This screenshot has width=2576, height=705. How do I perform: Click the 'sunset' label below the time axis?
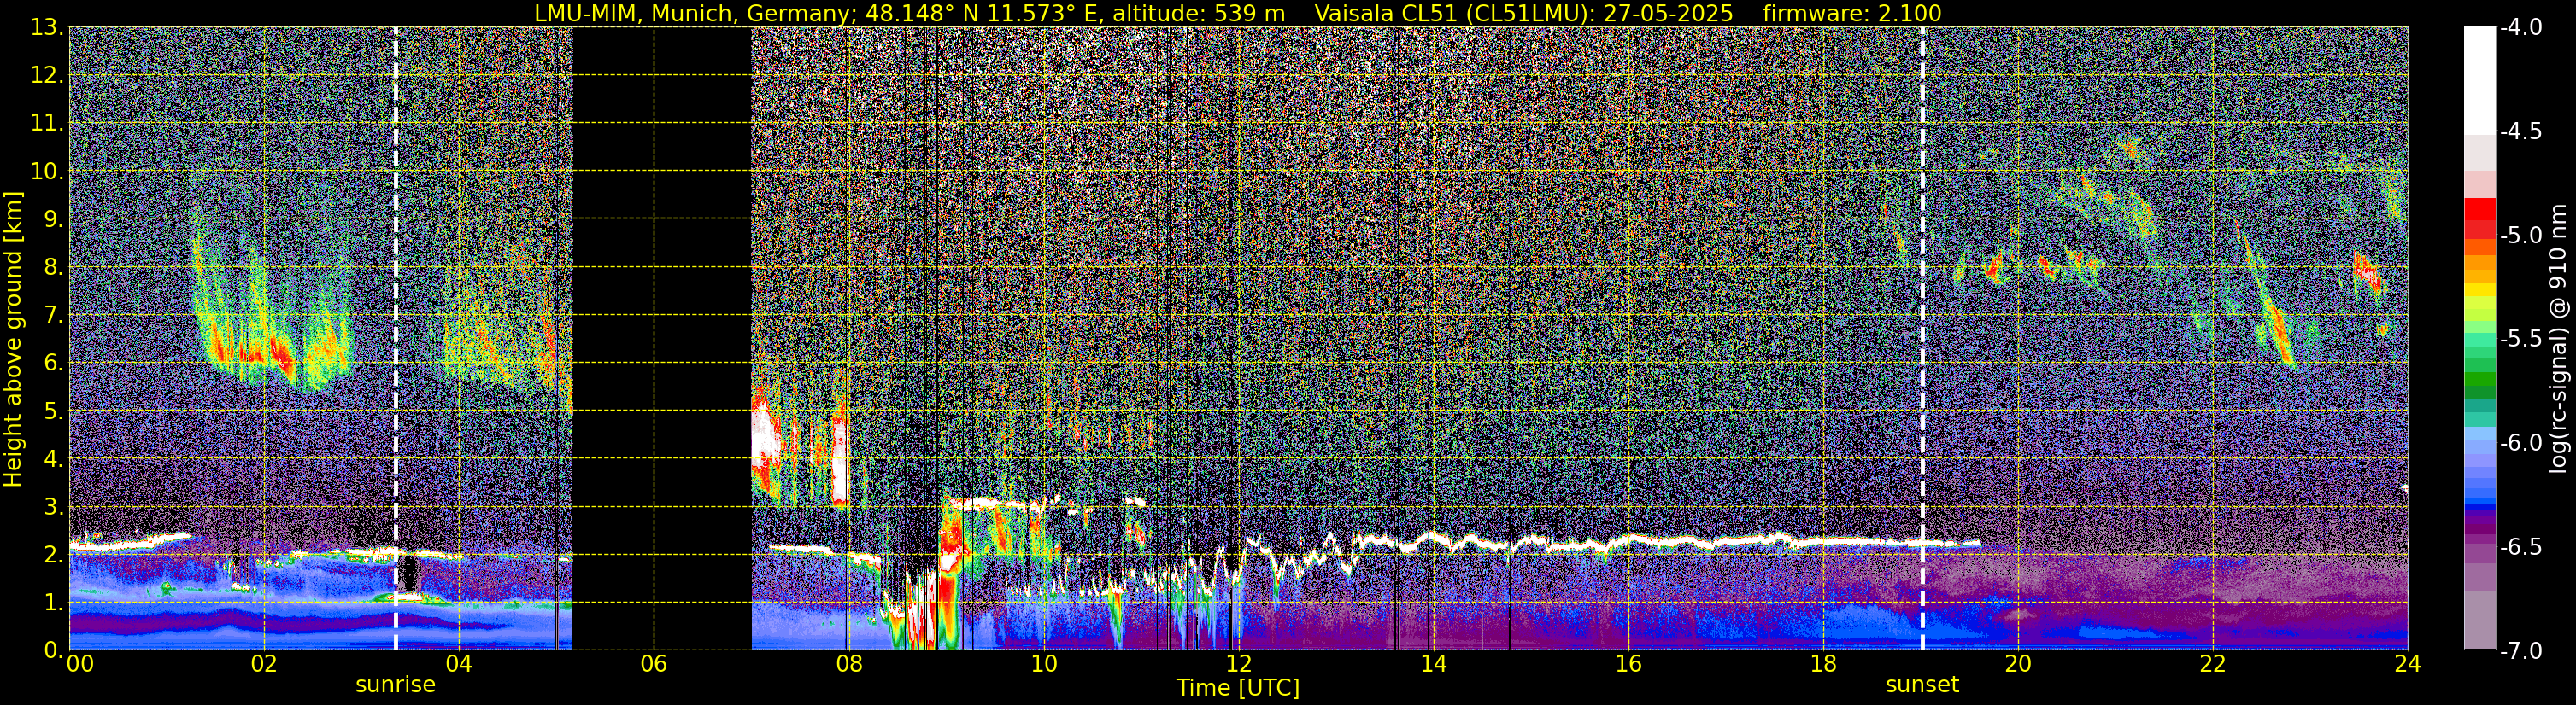pos(1922,685)
